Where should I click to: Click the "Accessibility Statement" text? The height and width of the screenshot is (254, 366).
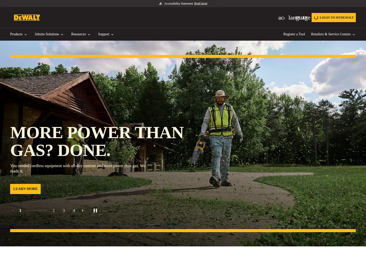click(x=179, y=4)
